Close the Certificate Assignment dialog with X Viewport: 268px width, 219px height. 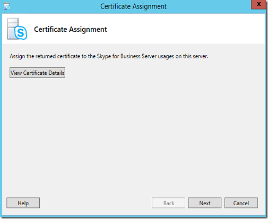tap(258, 4)
